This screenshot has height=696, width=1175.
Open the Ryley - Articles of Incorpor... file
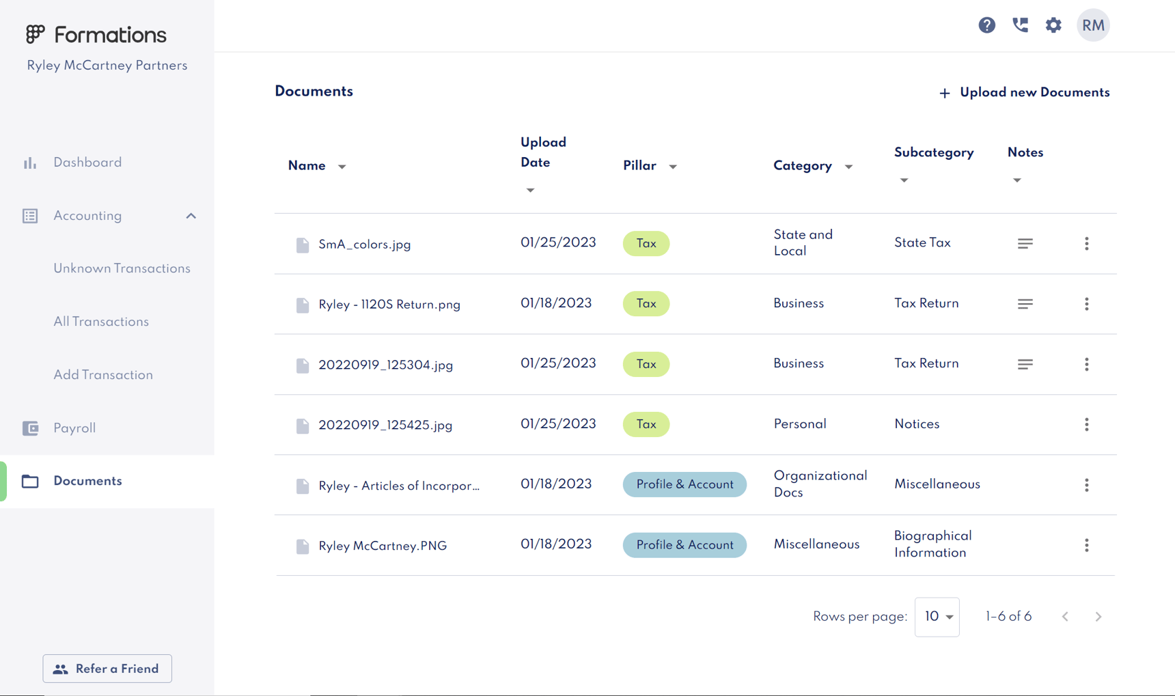point(398,486)
